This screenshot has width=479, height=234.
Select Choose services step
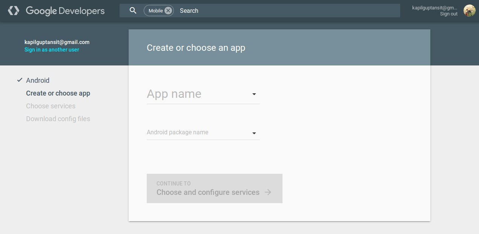(x=51, y=106)
